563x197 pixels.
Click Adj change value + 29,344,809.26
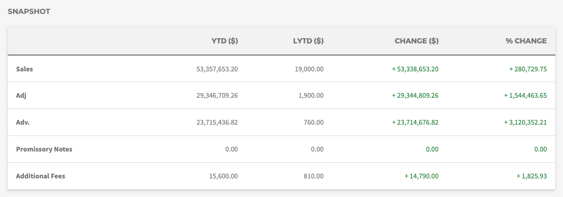click(x=415, y=96)
